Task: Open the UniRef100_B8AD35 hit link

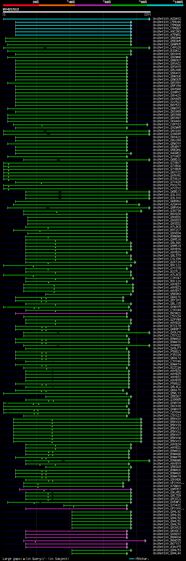Action: (167, 541)
